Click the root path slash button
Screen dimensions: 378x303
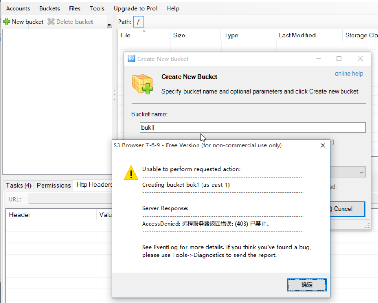[138, 22]
